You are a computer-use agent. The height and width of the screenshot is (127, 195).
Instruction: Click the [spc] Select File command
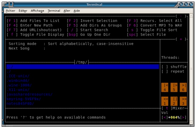[x=146, y=35]
